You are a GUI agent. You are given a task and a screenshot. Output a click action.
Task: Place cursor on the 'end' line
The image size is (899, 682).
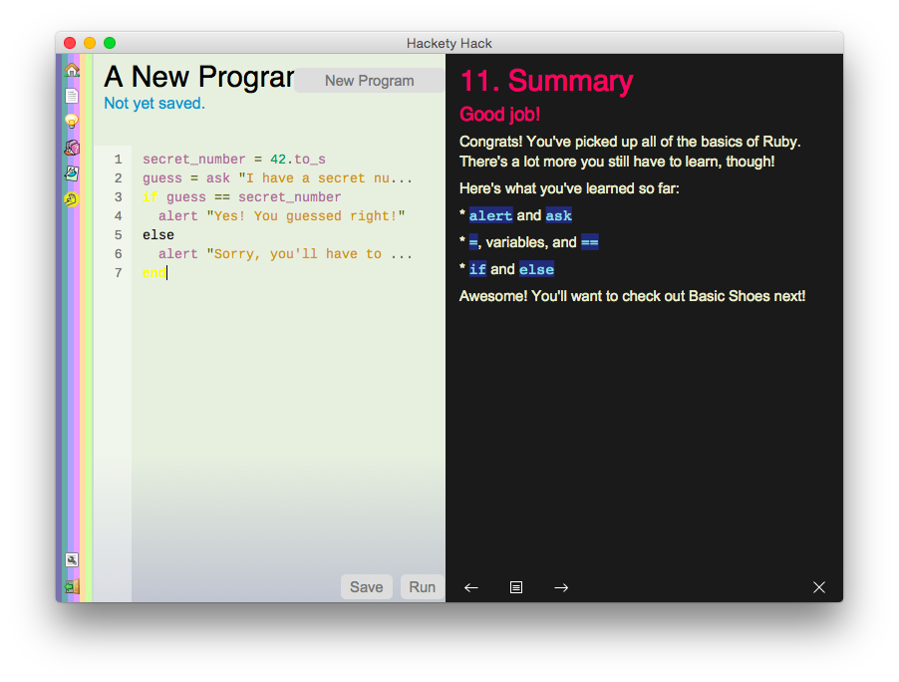coord(154,272)
